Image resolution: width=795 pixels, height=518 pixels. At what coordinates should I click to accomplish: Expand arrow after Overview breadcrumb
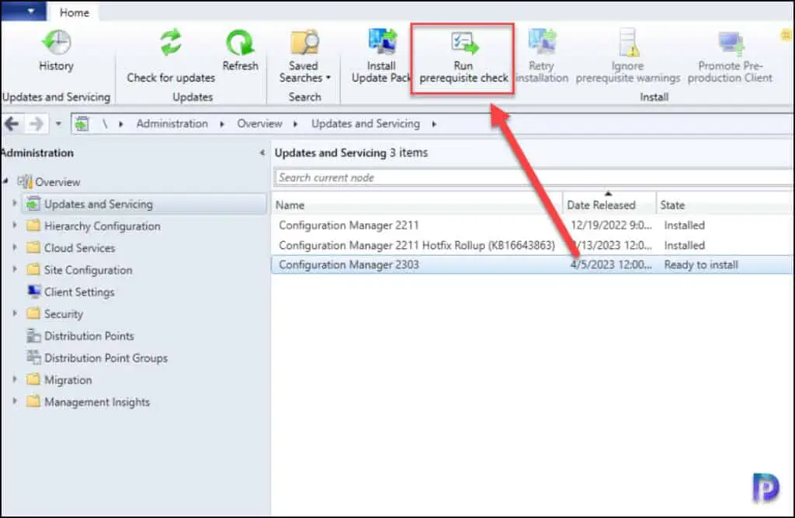pos(296,124)
